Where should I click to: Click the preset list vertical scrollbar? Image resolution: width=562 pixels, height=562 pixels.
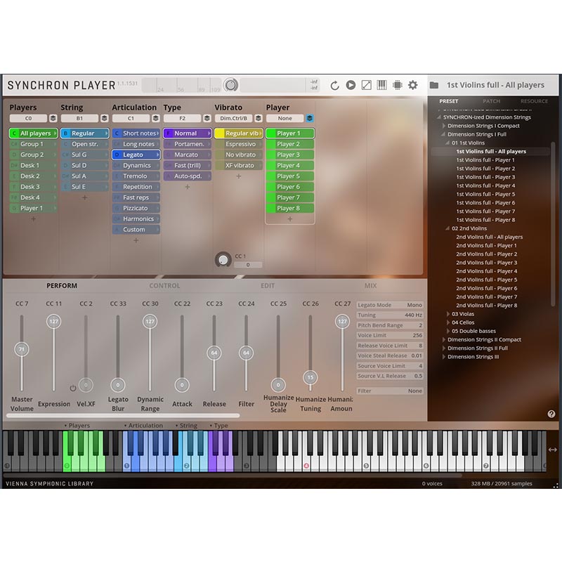point(553,224)
